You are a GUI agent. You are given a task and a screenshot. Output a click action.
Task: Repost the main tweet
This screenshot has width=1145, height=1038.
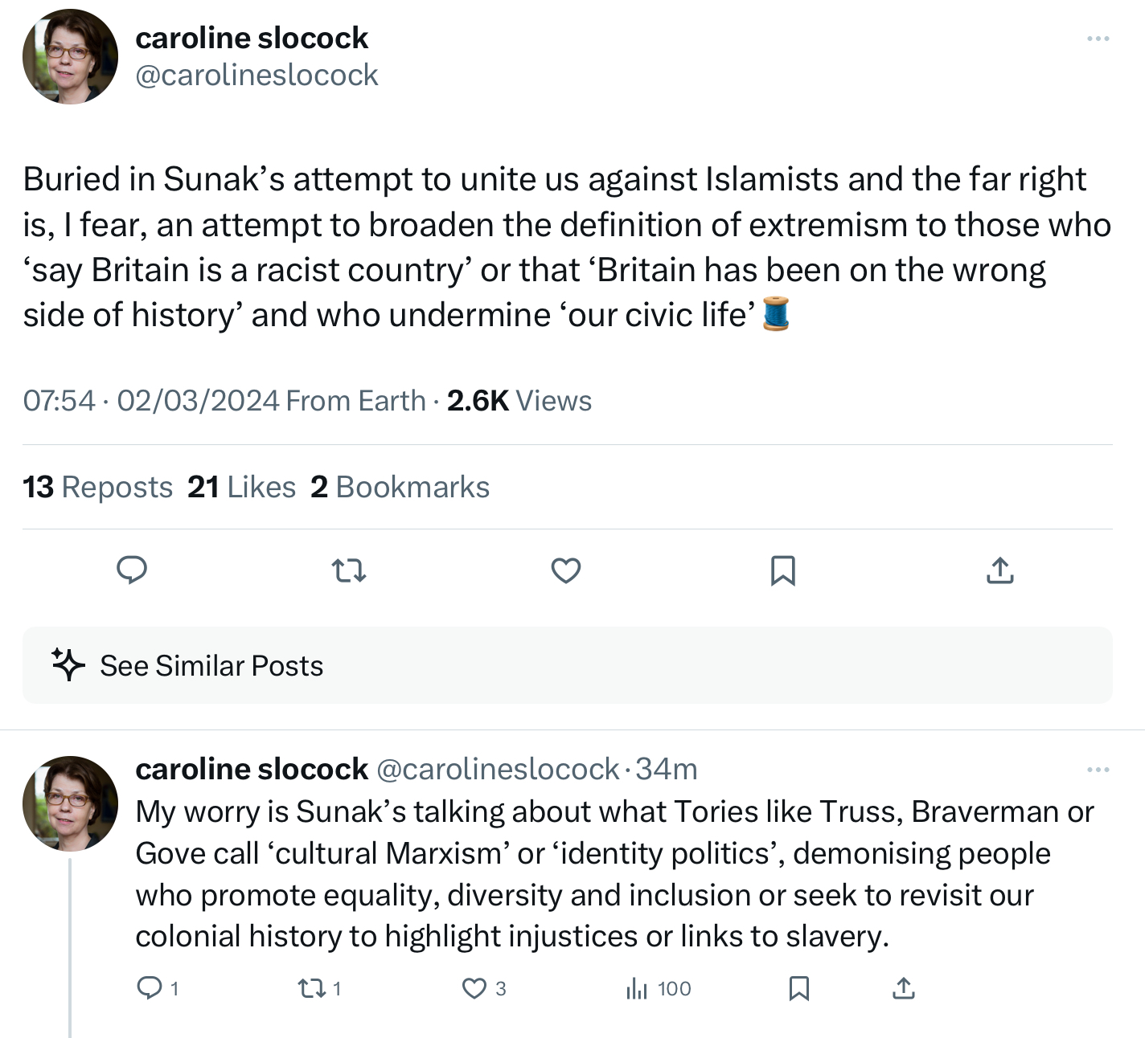click(349, 571)
